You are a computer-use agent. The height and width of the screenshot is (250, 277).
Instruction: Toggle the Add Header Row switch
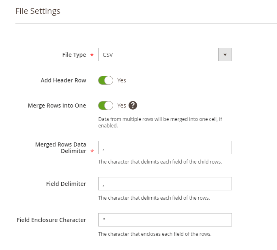tap(105, 80)
